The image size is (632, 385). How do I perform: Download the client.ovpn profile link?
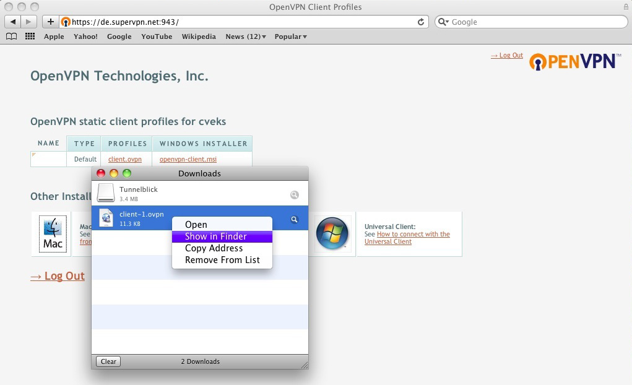click(x=125, y=159)
